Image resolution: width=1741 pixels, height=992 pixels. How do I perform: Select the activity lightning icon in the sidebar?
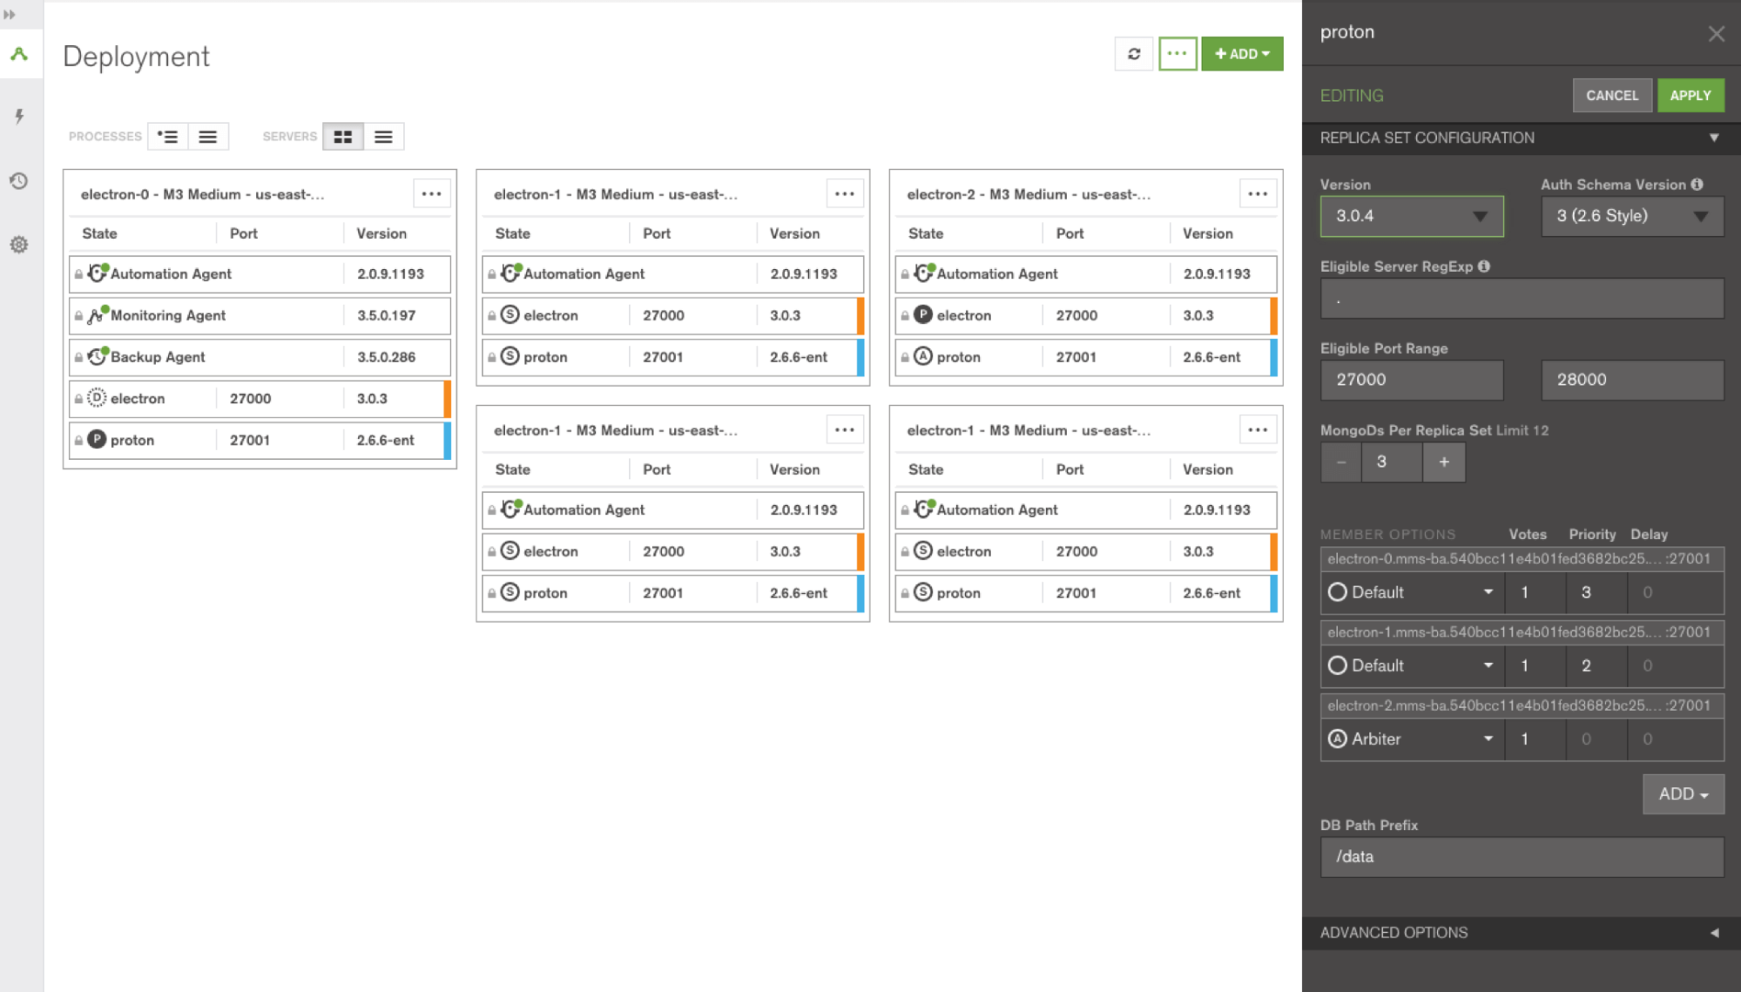(x=19, y=114)
